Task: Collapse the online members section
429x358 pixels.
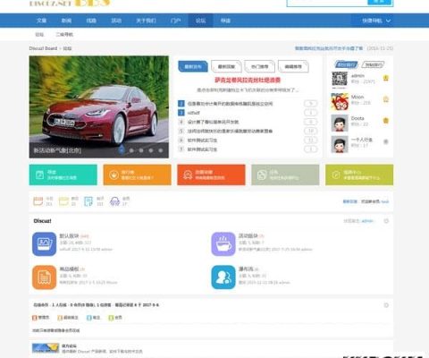Action: click(386, 305)
